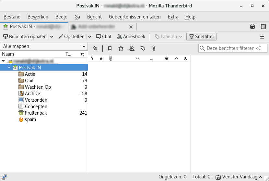Click the sort direction arrow column header
Image resolution: width=269 pixels, height=181 pixels.
[x=176, y=59]
